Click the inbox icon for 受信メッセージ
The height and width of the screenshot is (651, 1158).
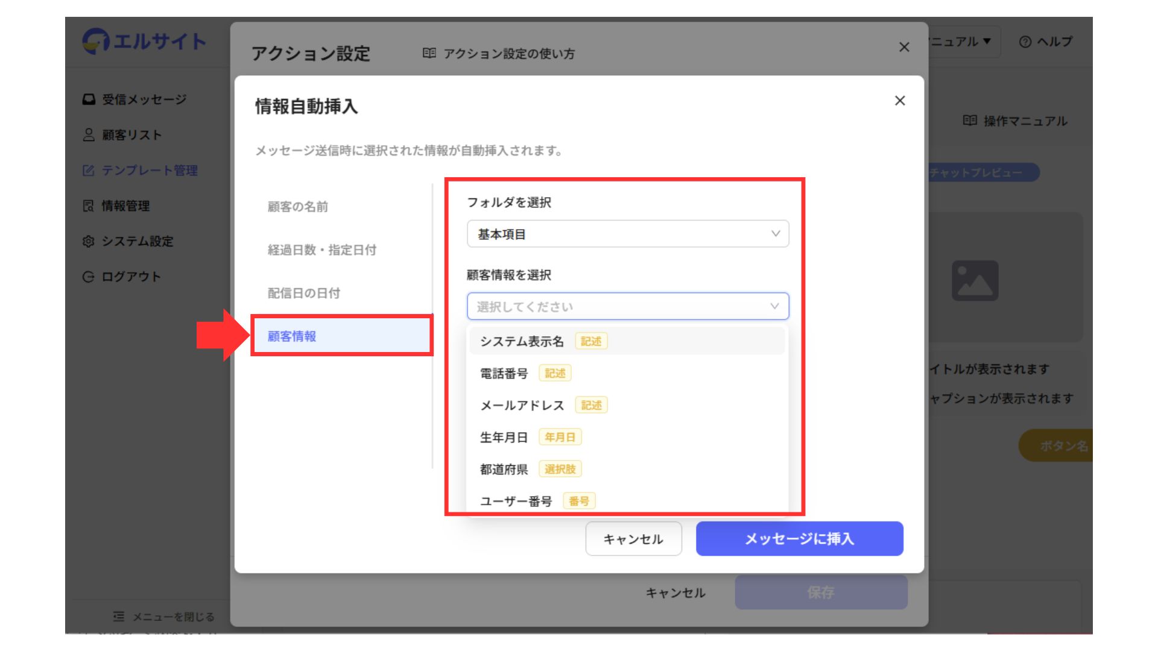(x=89, y=99)
